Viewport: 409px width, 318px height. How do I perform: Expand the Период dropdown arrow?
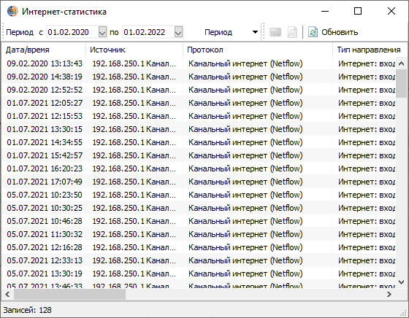[255, 32]
